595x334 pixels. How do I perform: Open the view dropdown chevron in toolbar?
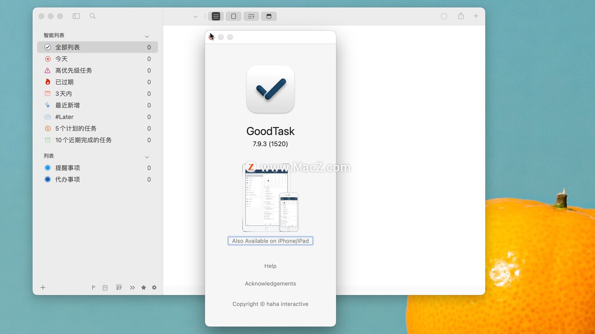pos(195,16)
